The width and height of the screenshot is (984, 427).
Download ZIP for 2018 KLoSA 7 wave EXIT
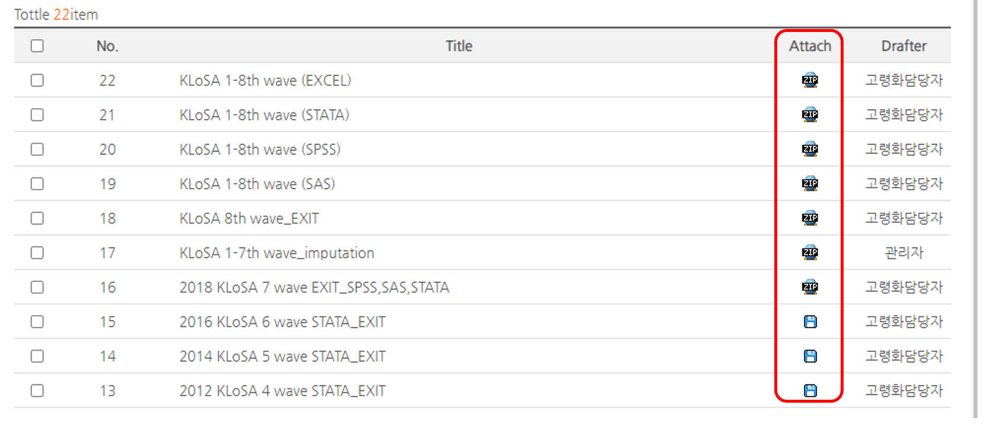[x=810, y=287]
